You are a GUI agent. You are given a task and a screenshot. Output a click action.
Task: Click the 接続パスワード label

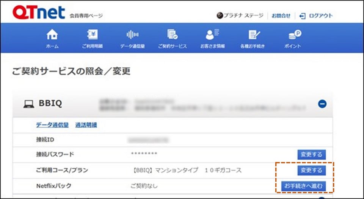click(x=55, y=154)
